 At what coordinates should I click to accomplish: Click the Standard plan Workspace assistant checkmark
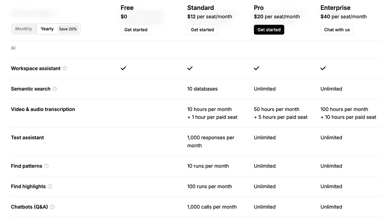click(190, 68)
